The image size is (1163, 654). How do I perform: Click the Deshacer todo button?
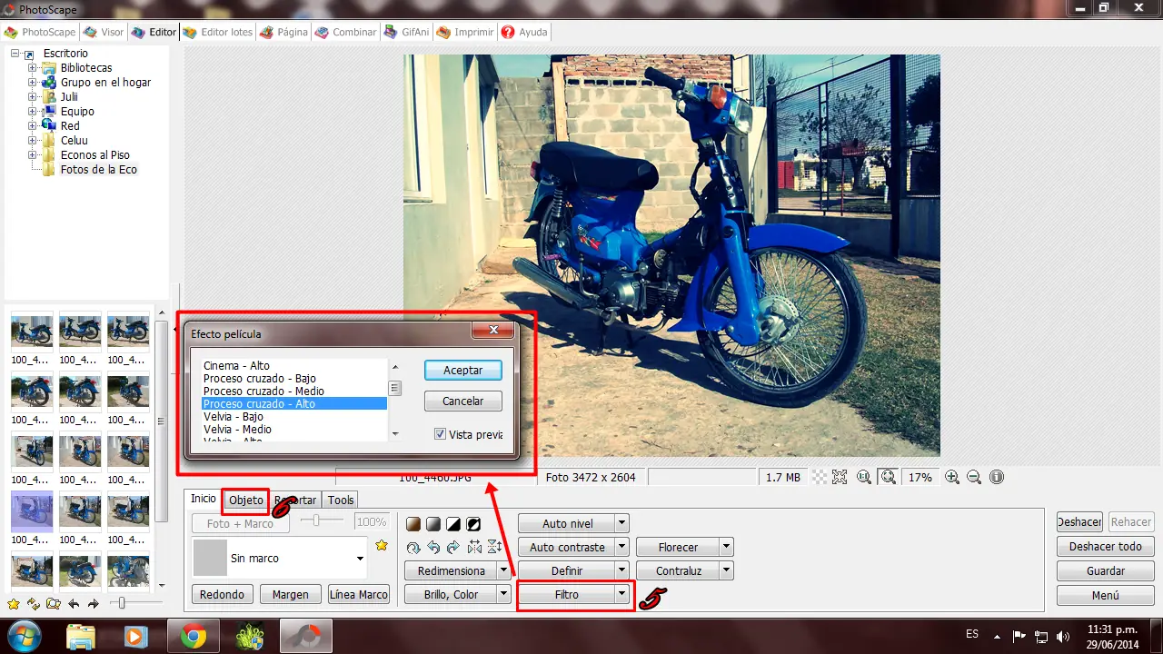(1106, 546)
